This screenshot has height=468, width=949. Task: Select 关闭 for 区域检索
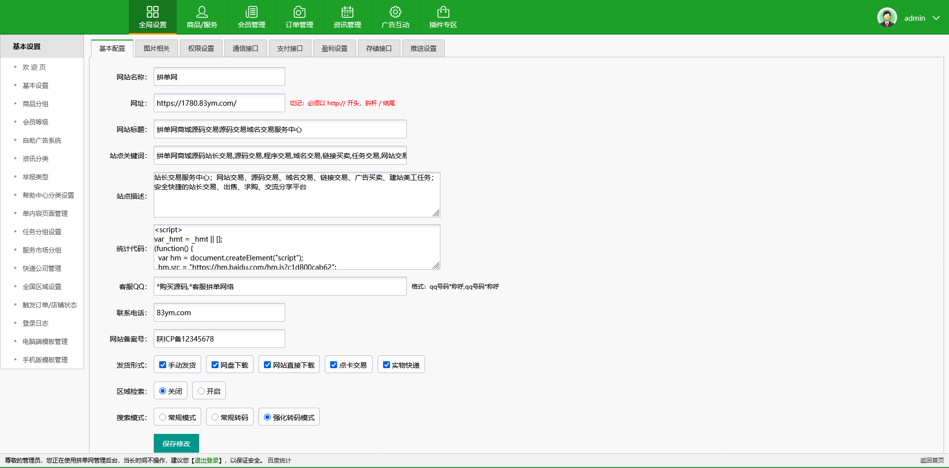point(163,391)
